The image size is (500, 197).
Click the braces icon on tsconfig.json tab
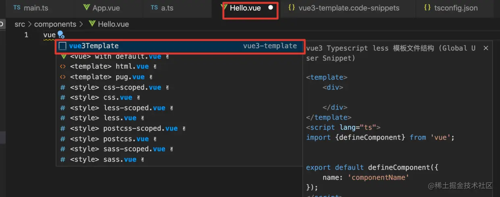[427, 8]
